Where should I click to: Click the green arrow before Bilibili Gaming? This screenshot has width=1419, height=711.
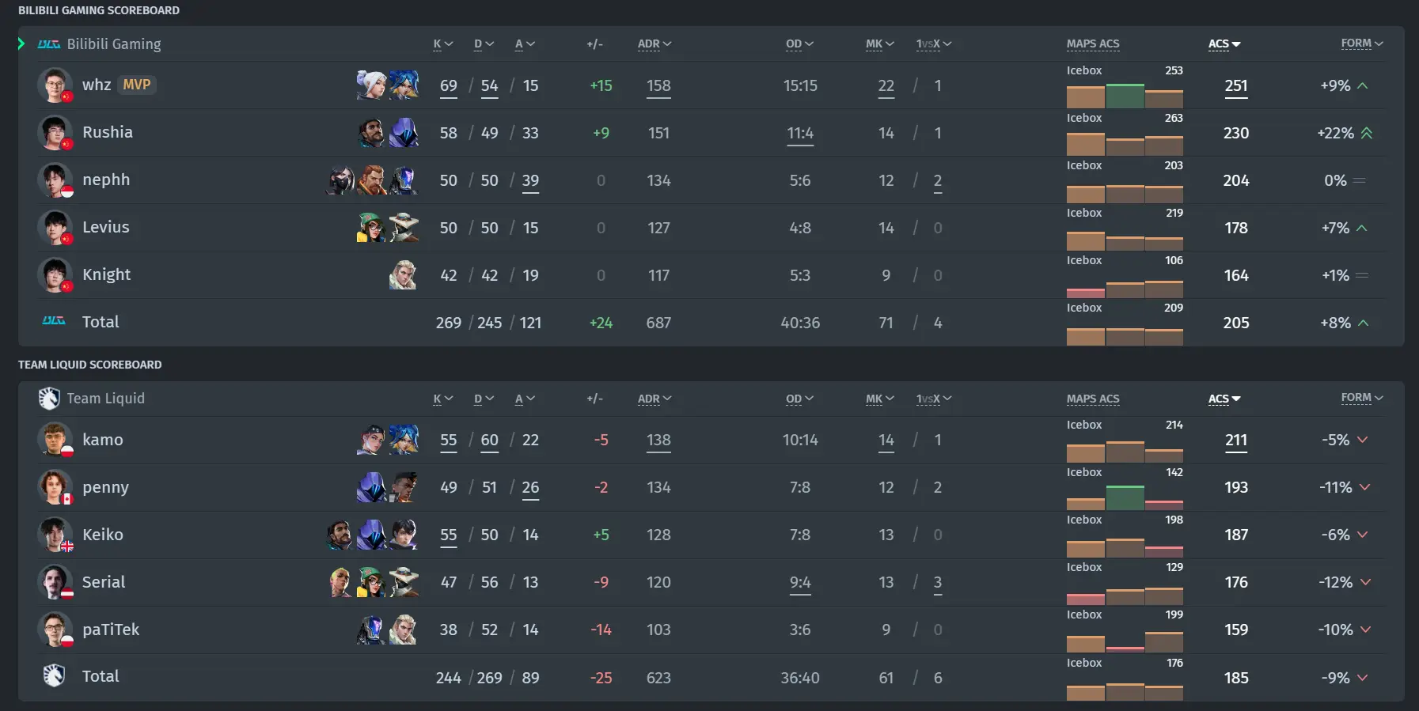[22, 43]
